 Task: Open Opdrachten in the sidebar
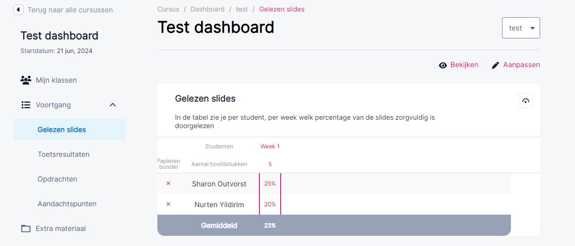(57, 179)
